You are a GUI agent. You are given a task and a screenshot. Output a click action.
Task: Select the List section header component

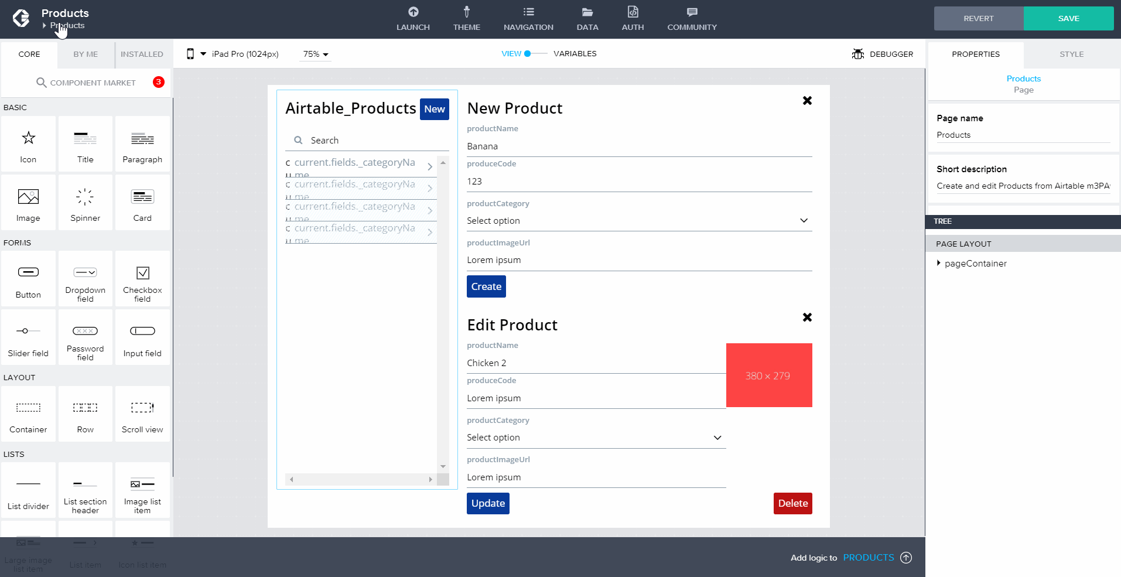coord(85,490)
